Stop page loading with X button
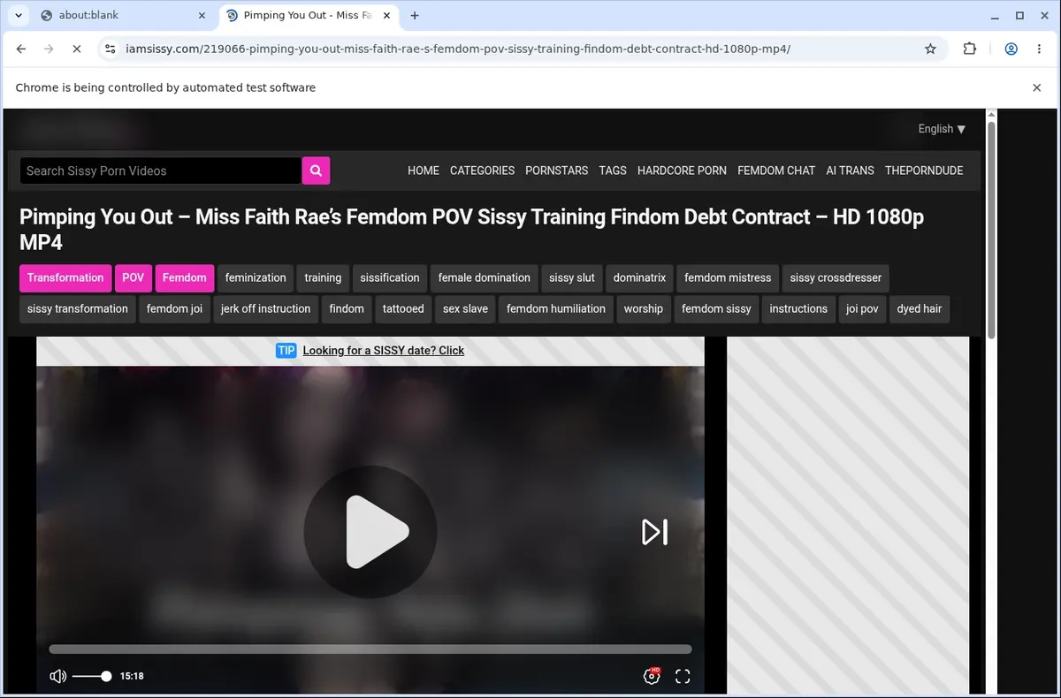 pyautogui.click(x=77, y=49)
